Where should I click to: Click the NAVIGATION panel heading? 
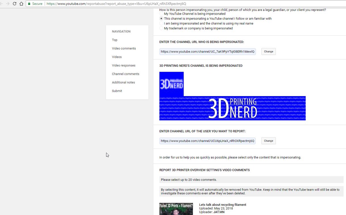coord(121,31)
